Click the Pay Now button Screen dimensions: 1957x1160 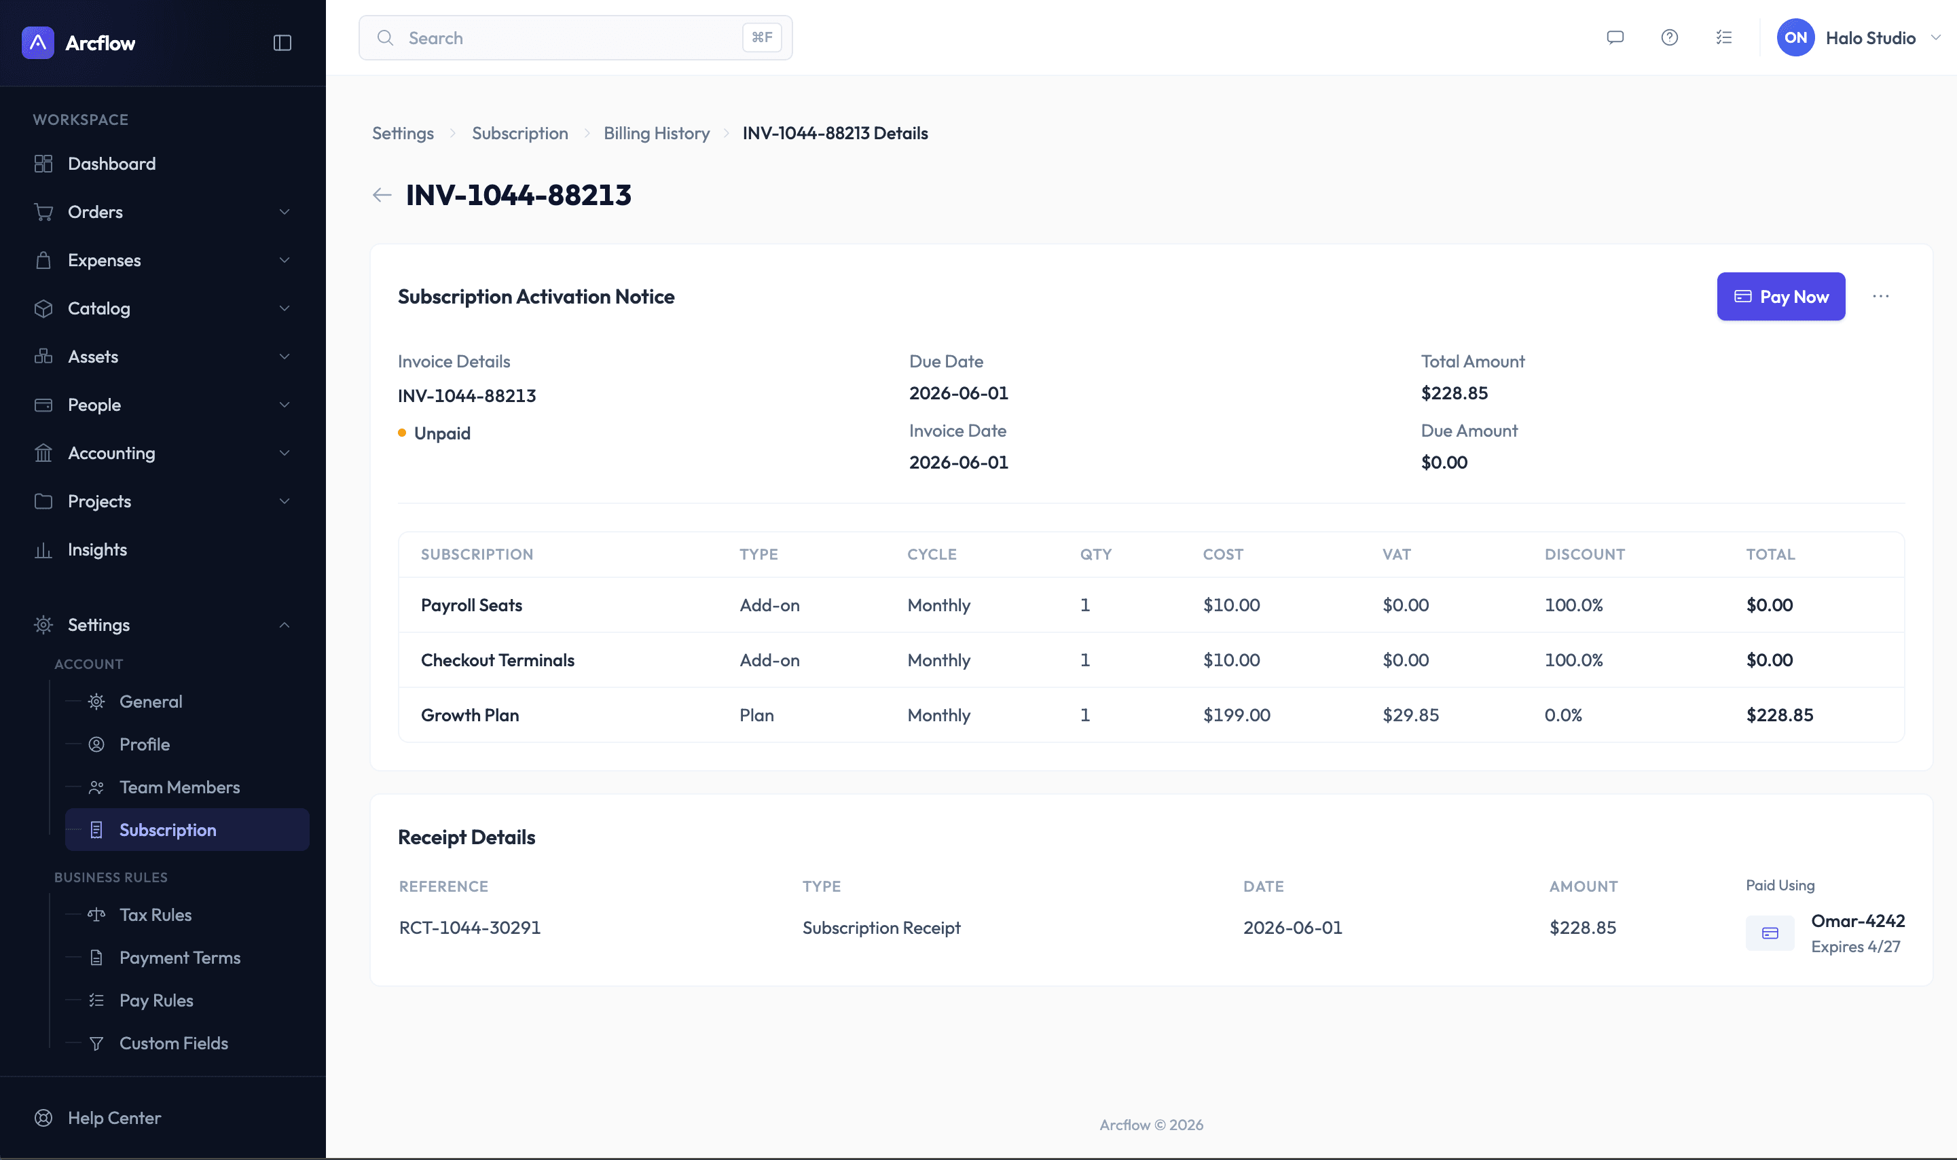click(x=1780, y=296)
